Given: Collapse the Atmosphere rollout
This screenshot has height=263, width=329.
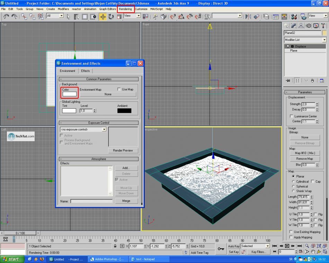Looking at the screenshot, I should [x=99, y=159].
